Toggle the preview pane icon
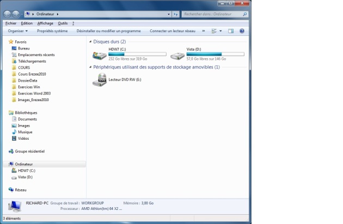The image size is (343, 224). point(231,31)
